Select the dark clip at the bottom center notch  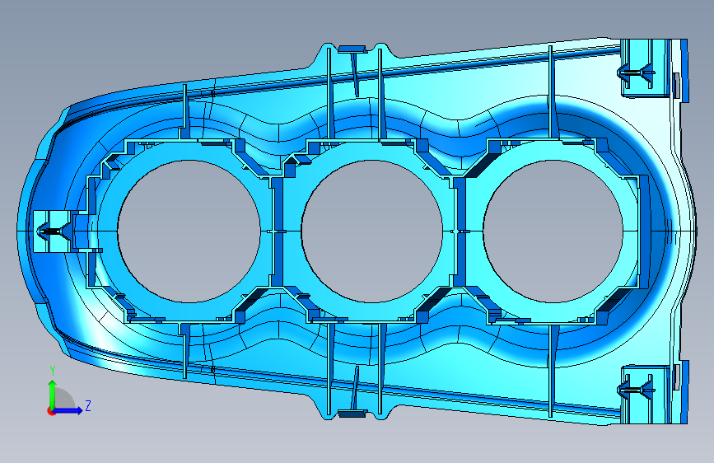pos(352,414)
